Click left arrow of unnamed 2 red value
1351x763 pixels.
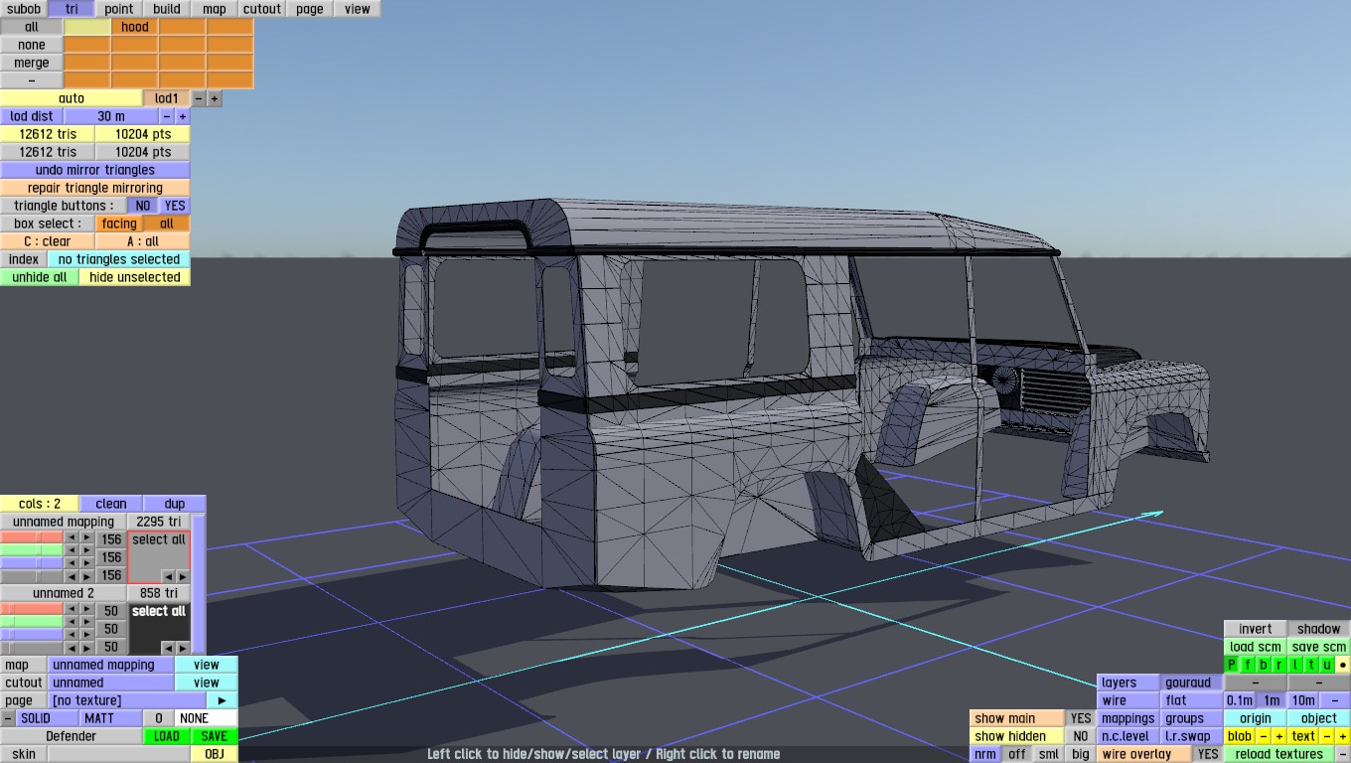[72, 609]
